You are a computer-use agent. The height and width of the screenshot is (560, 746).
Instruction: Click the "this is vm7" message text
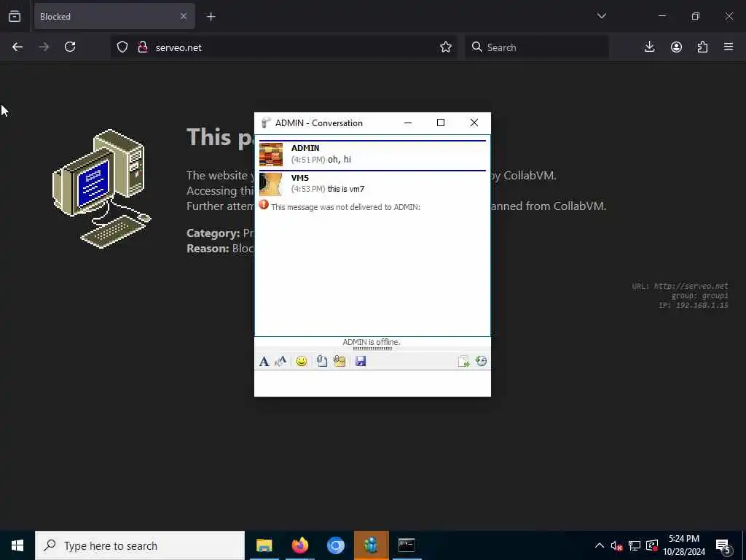pos(346,189)
